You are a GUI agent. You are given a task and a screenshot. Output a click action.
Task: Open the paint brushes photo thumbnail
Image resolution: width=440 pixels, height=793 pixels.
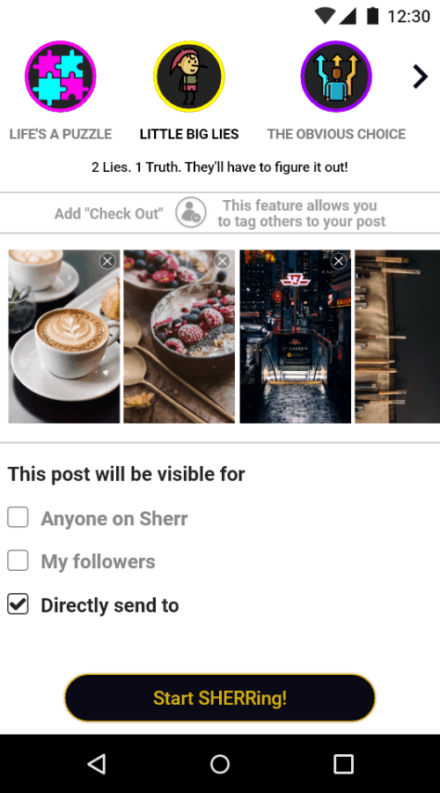click(398, 337)
